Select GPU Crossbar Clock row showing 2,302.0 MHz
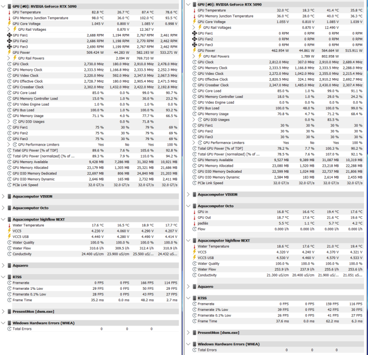This screenshot has height=355, width=368. coord(93,87)
